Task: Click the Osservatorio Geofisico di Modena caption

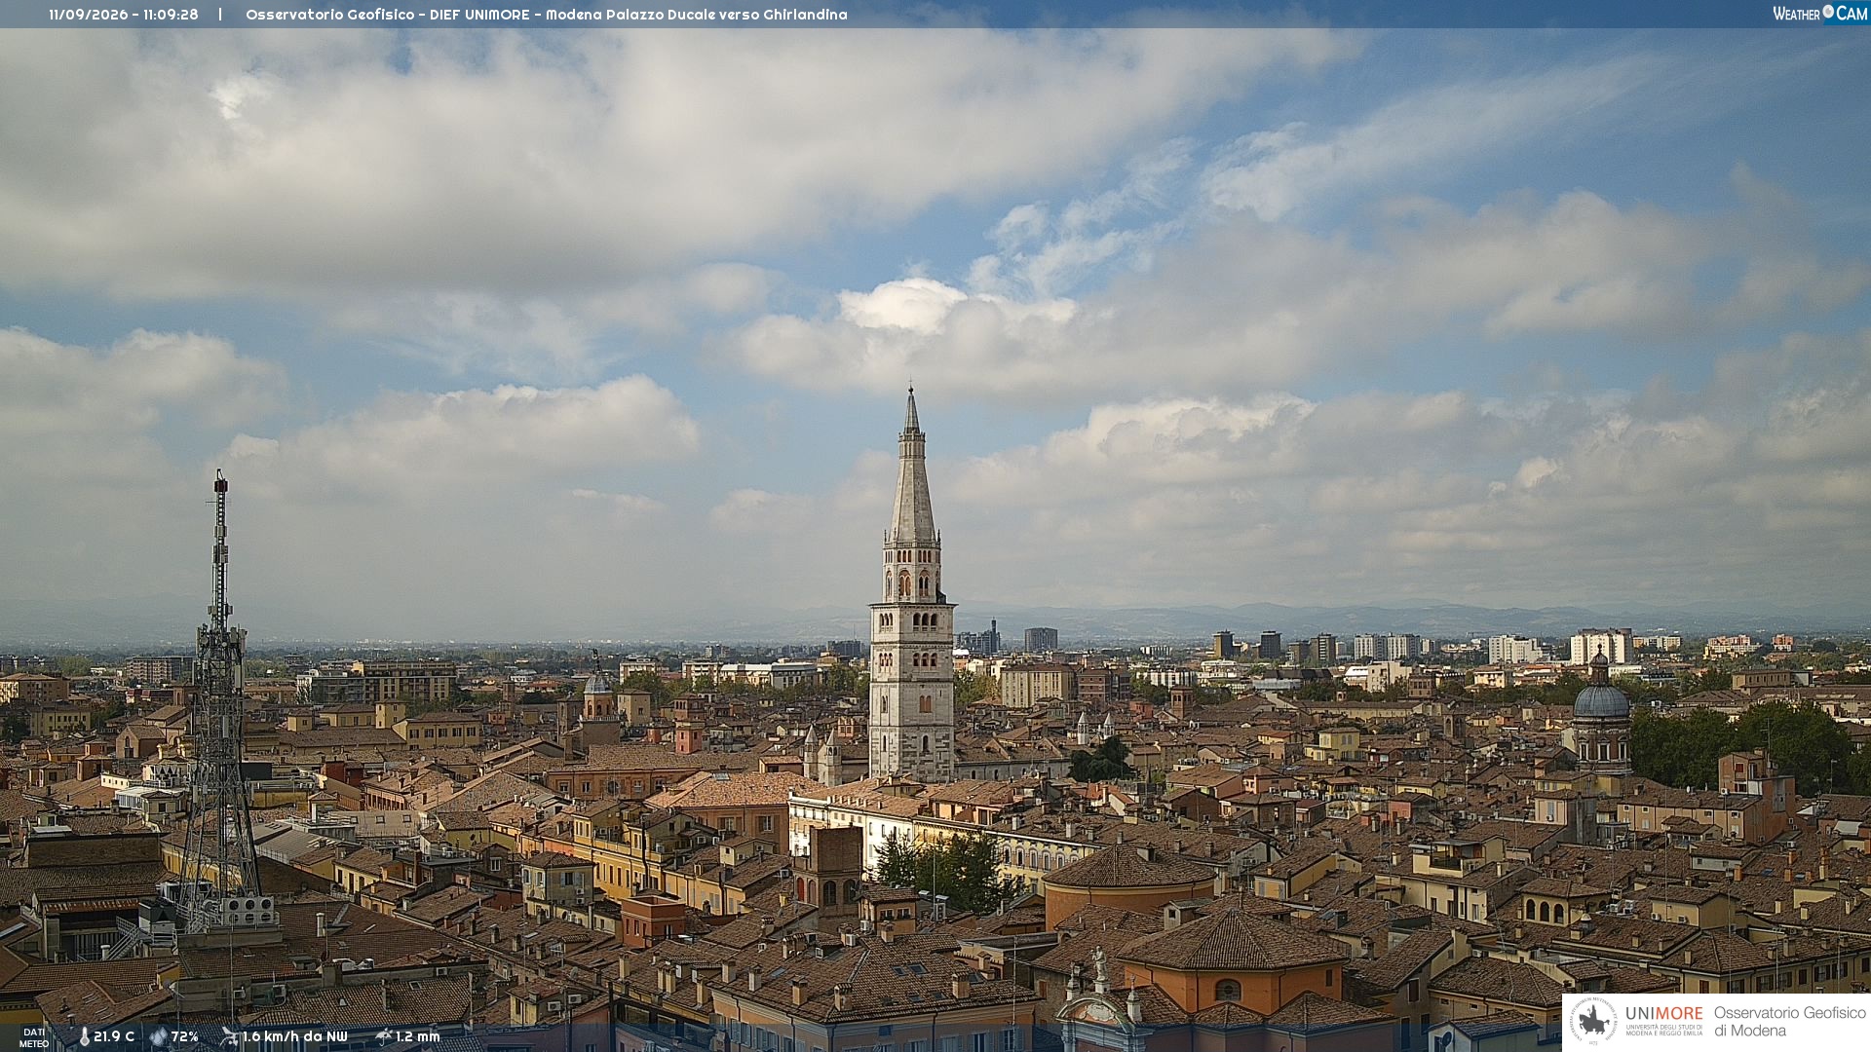Action: (1789, 1022)
